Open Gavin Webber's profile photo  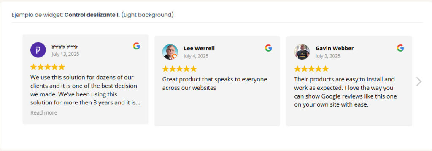(302, 52)
